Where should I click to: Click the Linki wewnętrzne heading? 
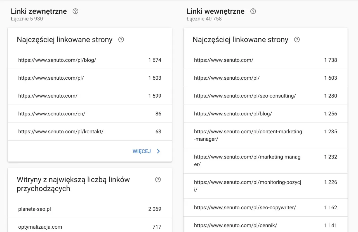[216, 11]
